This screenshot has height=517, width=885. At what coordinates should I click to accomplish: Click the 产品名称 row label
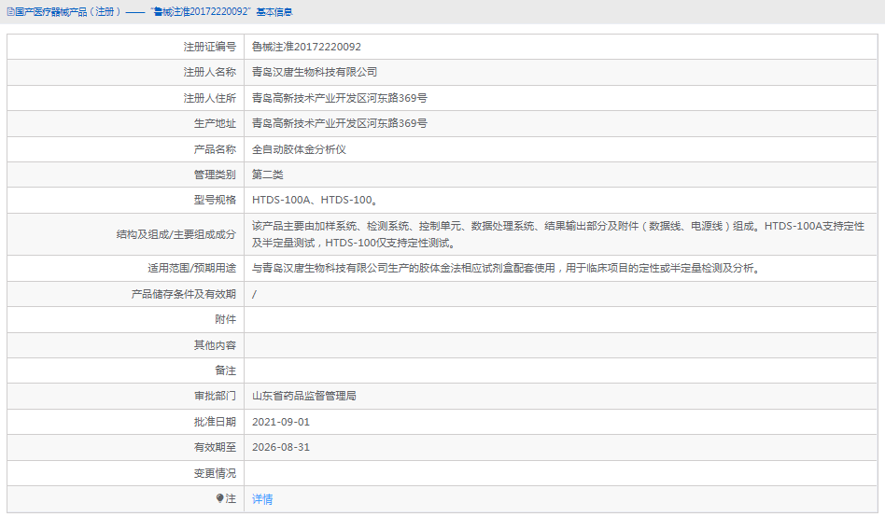pyautogui.click(x=215, y=149)
